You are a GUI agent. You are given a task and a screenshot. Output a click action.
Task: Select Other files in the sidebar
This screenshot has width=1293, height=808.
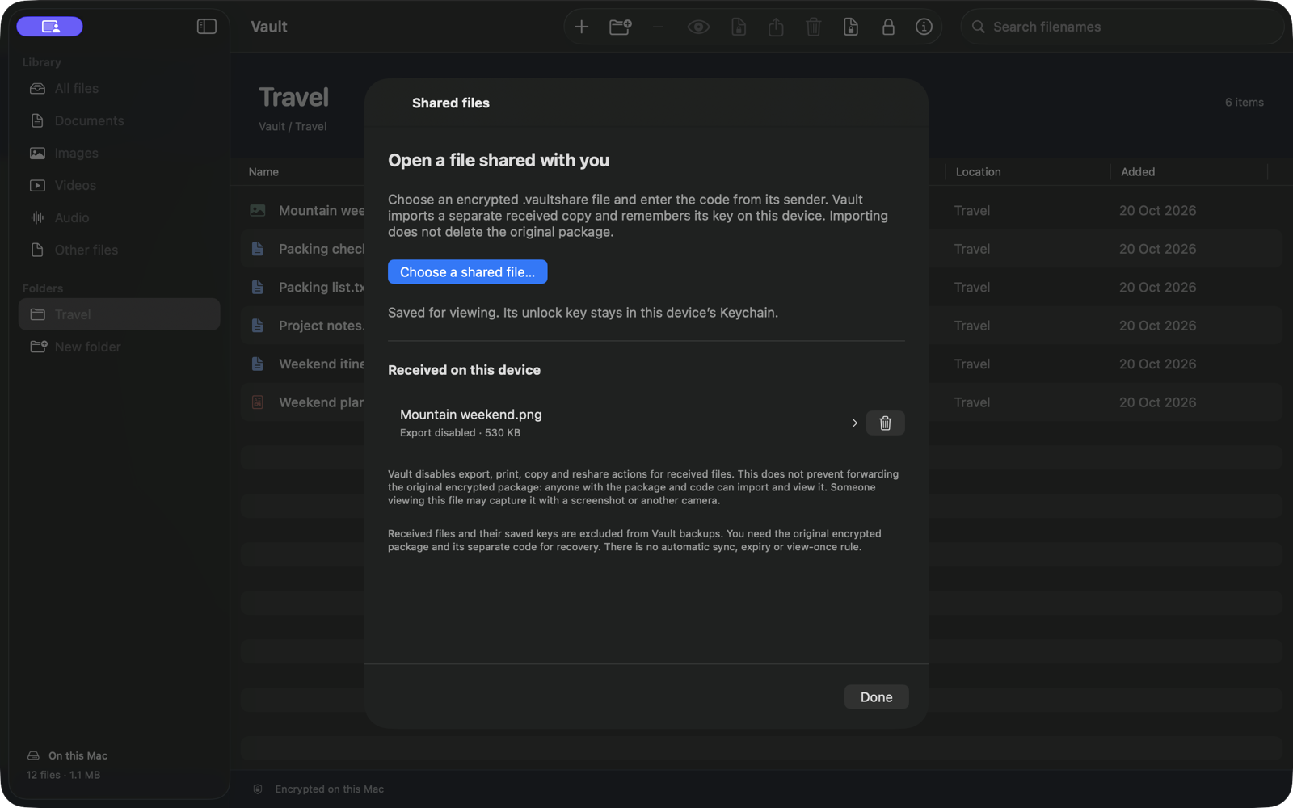point(119,250)
